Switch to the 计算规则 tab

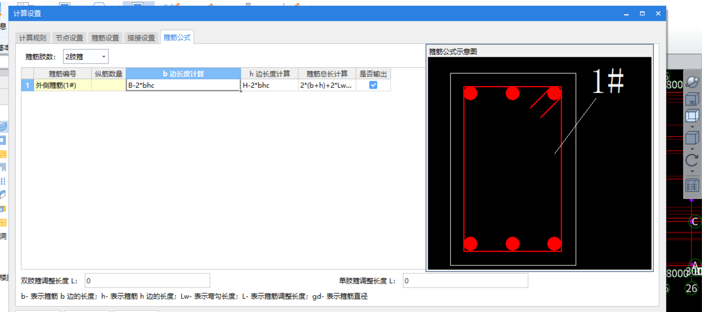pyautogui.click(x=33, y=38)
